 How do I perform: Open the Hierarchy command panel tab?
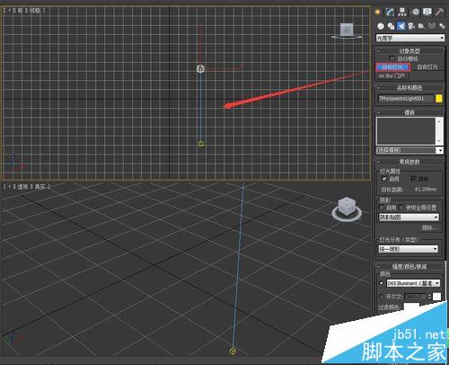tap(402, 12)
